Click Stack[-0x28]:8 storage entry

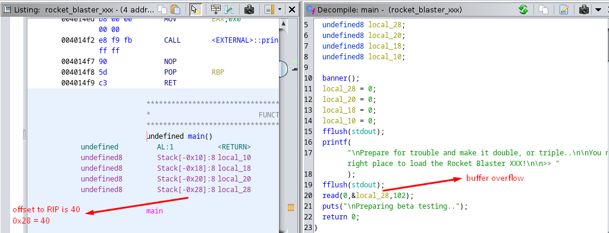click(x=186, y=189)
